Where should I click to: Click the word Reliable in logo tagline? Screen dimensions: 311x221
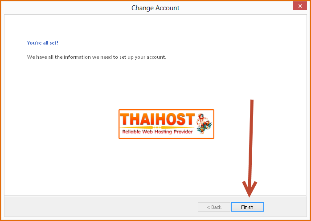(x=131, y=132)
